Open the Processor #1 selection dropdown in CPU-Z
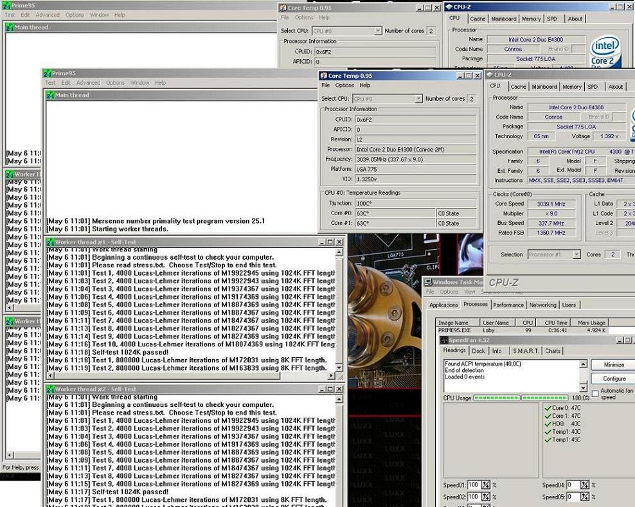Image resolution: width=635 pixels, height=507 pixels. tap(577, 254)
